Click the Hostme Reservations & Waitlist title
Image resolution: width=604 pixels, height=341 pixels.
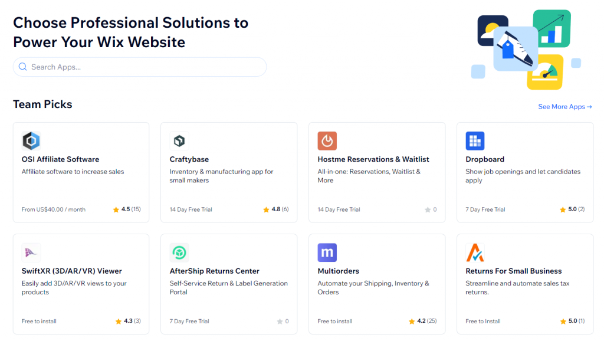click(373, 159)
